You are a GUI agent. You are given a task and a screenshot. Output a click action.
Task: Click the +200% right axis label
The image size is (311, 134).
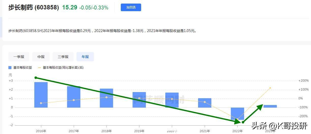303,81
